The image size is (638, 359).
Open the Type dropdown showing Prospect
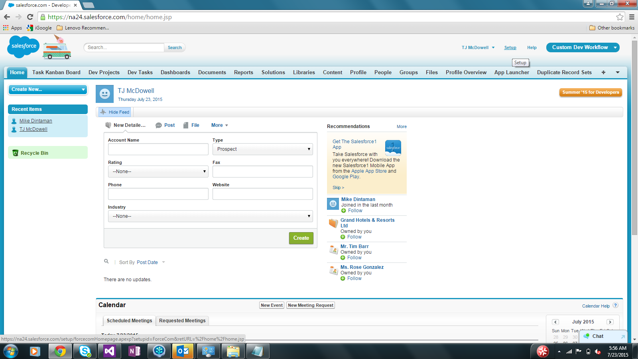point(262,149)
